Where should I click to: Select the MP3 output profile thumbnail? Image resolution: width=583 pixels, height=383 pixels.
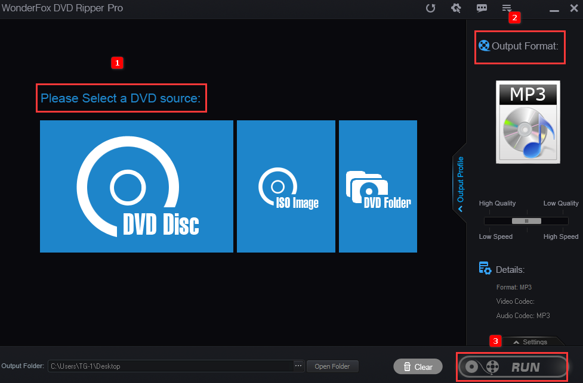point(528,122)
